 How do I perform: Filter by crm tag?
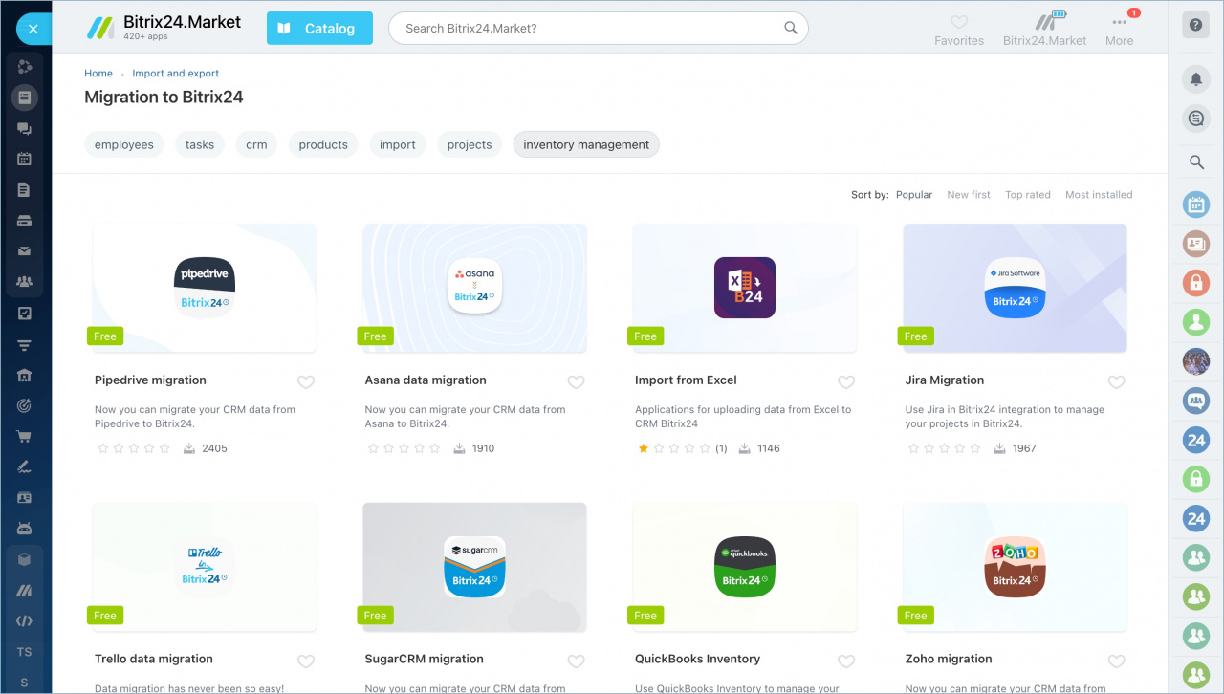point(256,144)
